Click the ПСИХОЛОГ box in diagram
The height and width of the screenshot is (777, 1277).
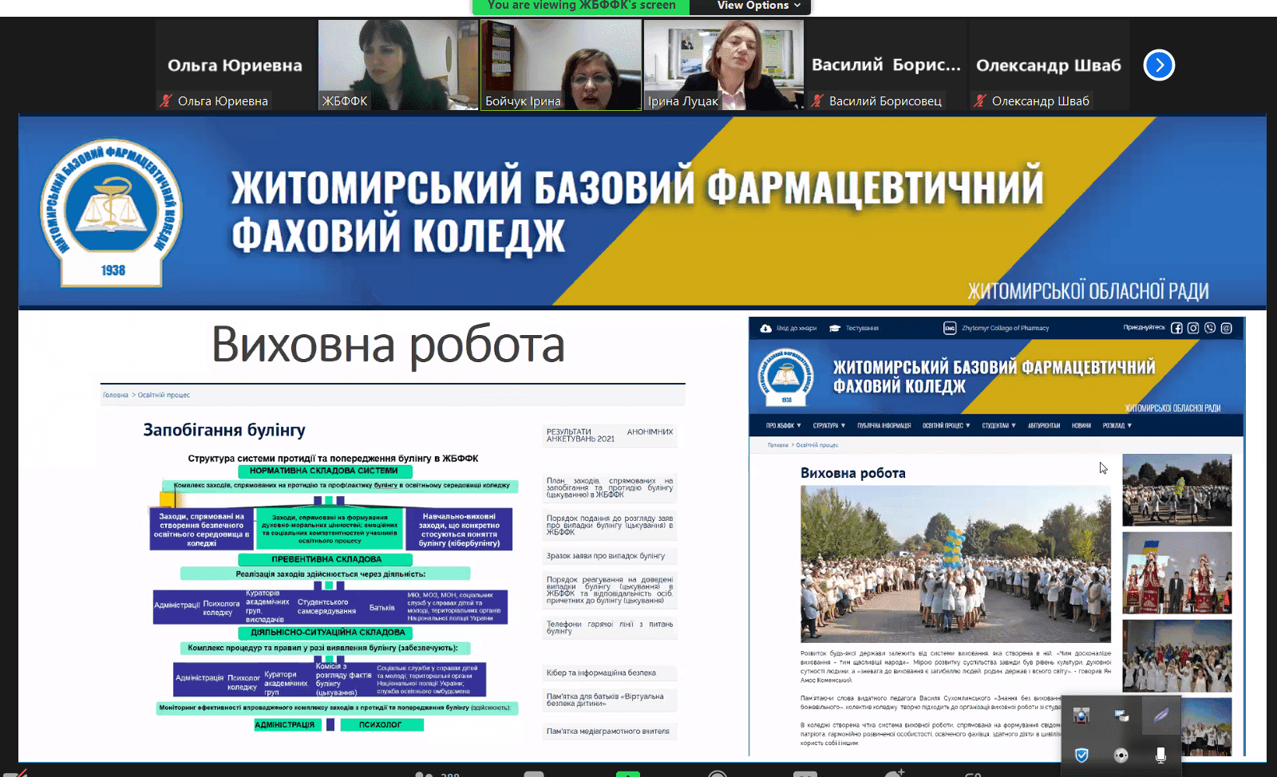pyautogui.click(x=381, y=724)
